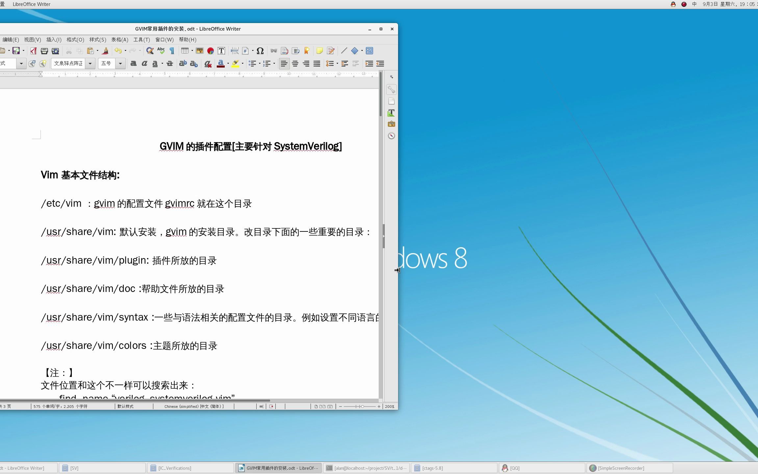Click the Paste clipboard icon

(90, 51)
